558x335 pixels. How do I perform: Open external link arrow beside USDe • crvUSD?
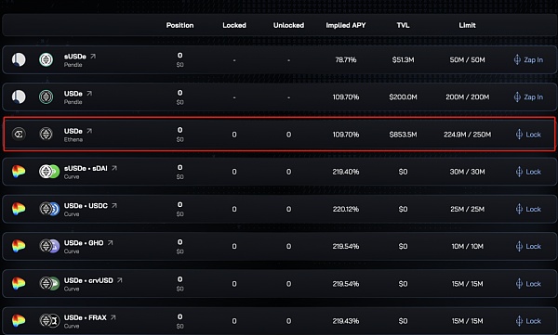(120, 280)
